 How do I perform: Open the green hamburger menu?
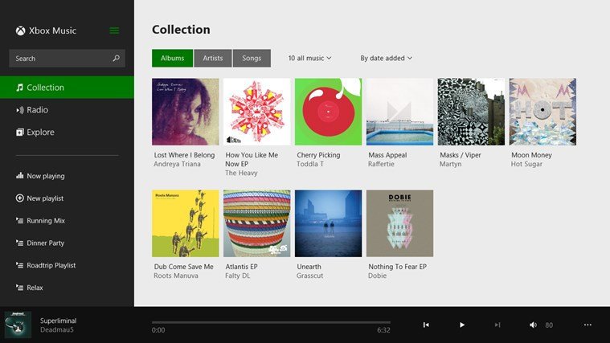click(x=114, y=31)
